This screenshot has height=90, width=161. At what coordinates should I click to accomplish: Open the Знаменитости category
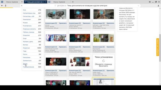tap(27, 60)
